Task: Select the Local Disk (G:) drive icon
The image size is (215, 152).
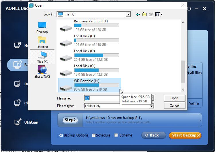Action: (66, 73)
